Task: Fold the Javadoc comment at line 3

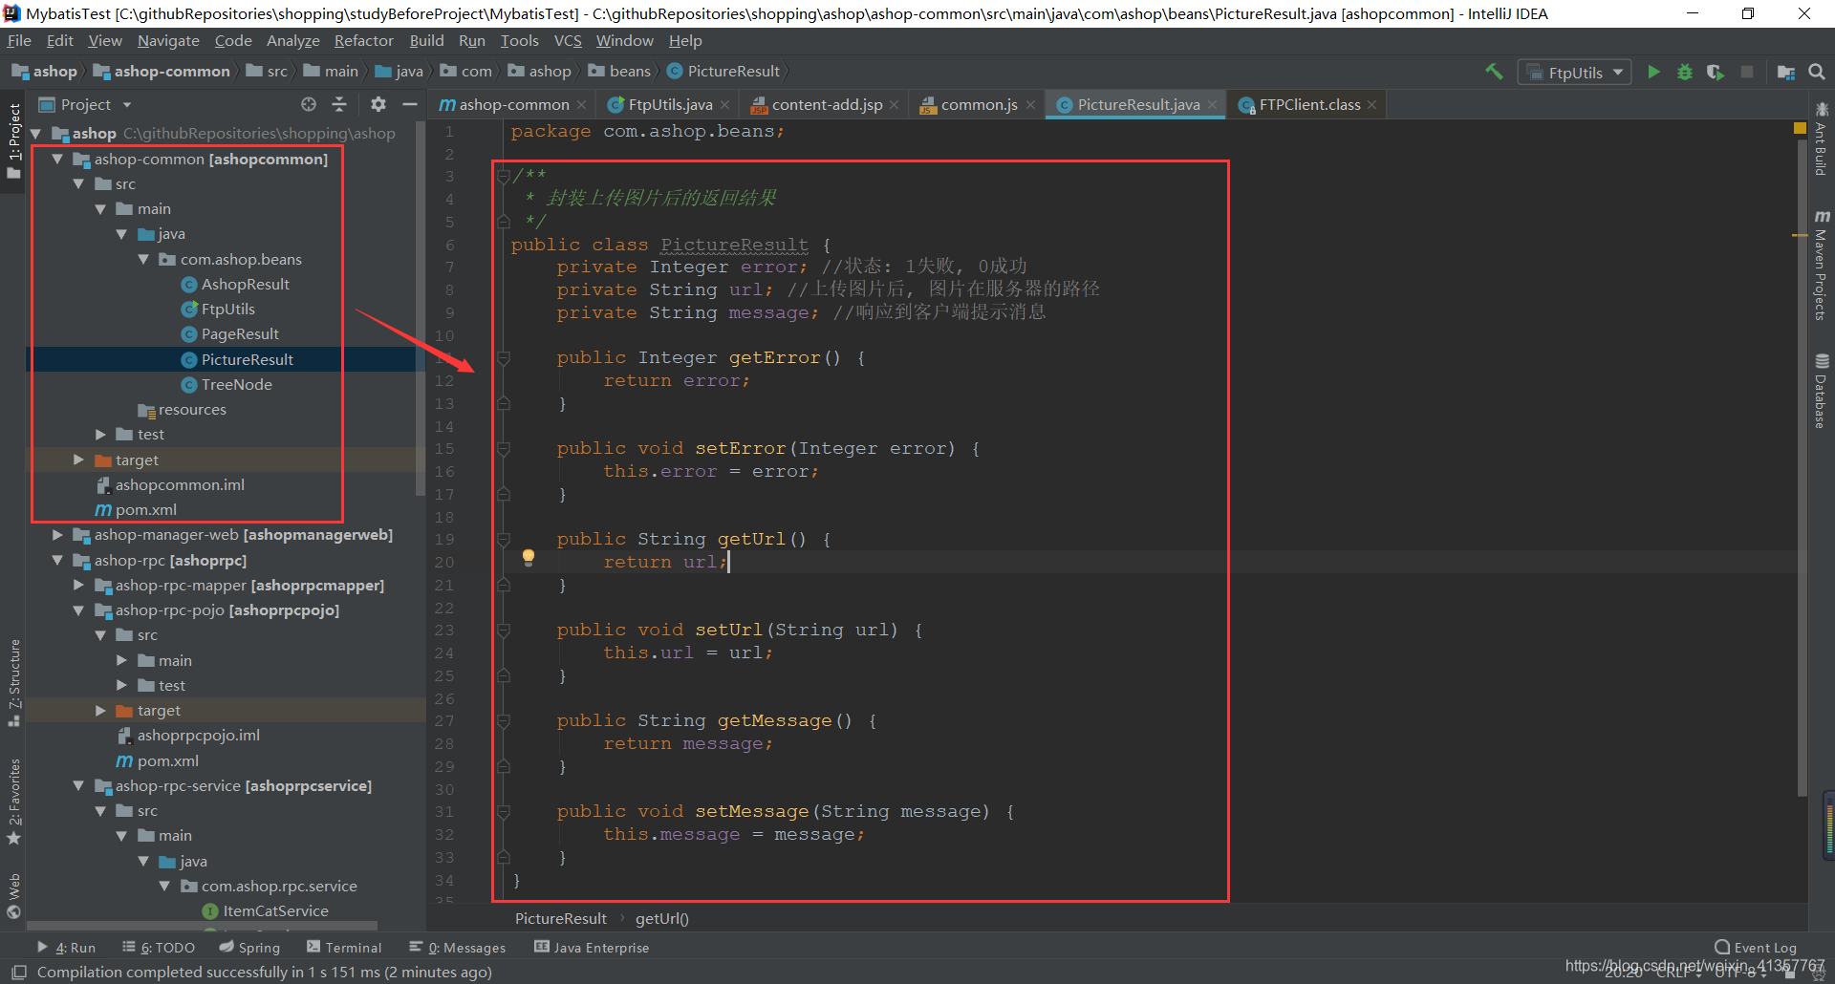Action: pyautogui.click(x=504, y=176)
